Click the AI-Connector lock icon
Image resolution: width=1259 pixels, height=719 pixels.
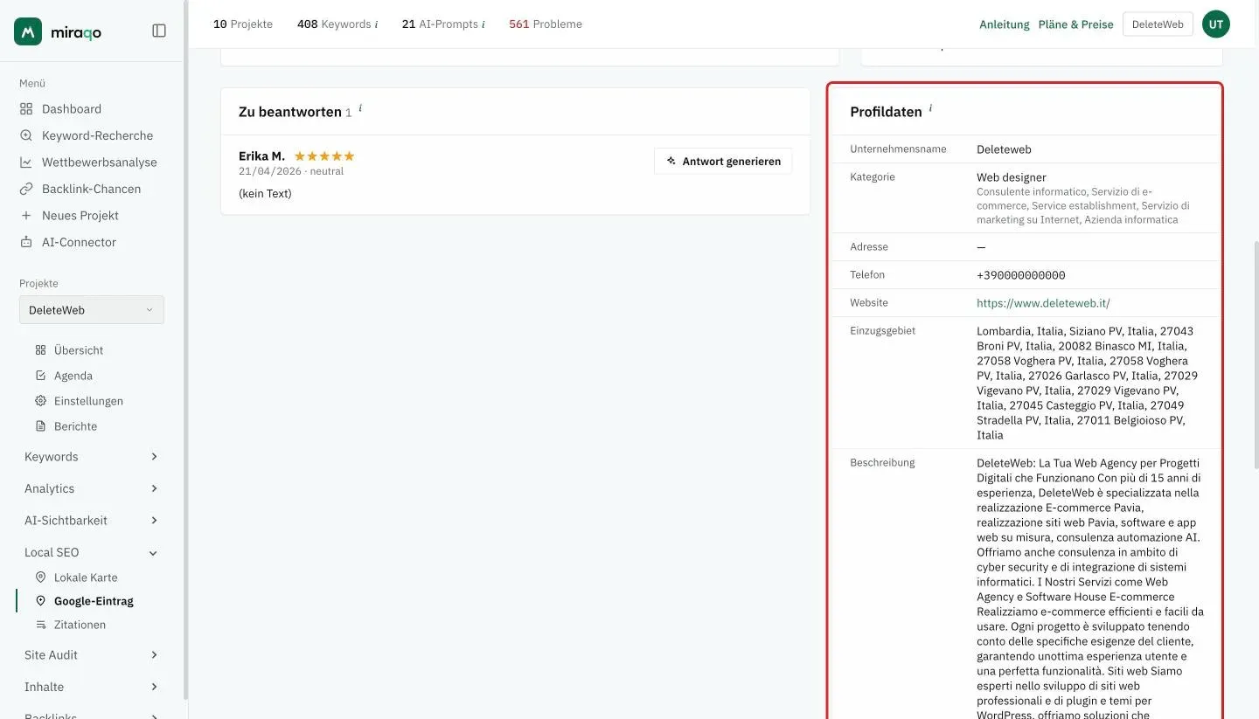[26, 242]
